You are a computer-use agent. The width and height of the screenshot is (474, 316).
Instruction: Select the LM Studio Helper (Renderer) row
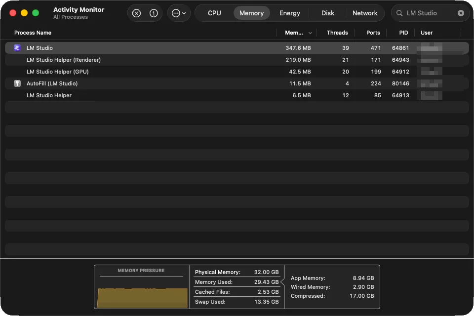click(237, 60)
